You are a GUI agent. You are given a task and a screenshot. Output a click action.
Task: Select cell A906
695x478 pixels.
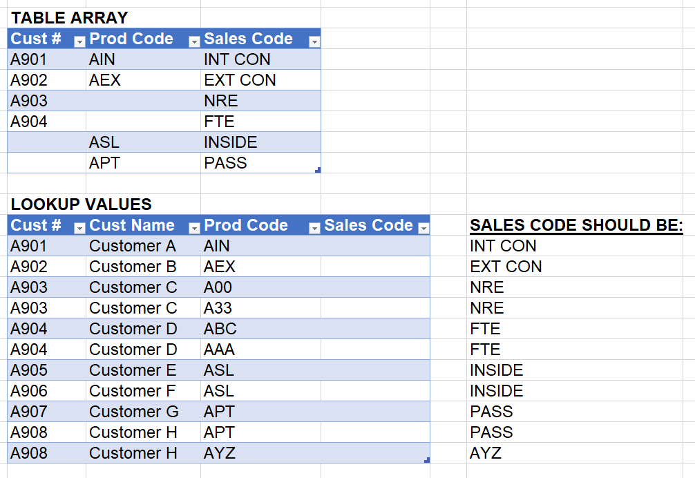point(46,391)
